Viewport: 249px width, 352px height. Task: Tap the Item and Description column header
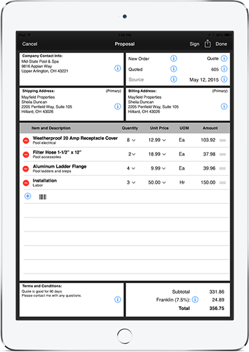[x=51, y=128]
